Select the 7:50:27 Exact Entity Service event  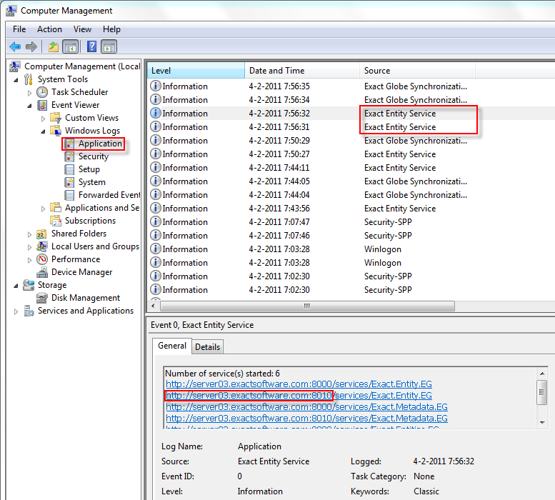point(351,154)
